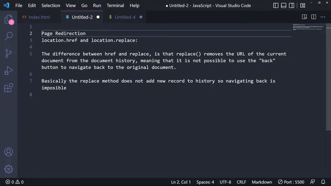The height and width of the screenshot is (186, 331).
Task: Open the Edit menu
Action: pos(32,6)
